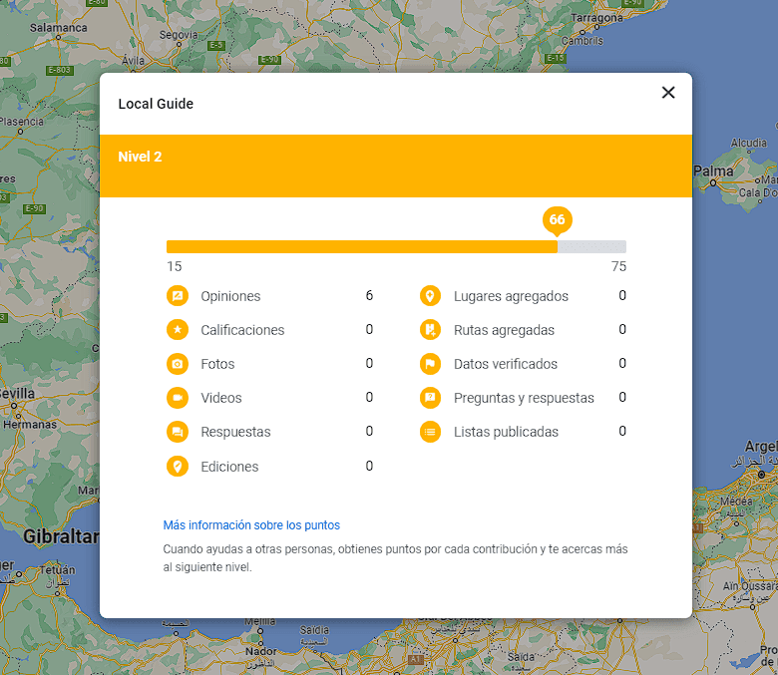The width and height of the screenshot is (778, 675).
Task: Click the Respuestas chat icon
Action: click(x=178, y=432)
